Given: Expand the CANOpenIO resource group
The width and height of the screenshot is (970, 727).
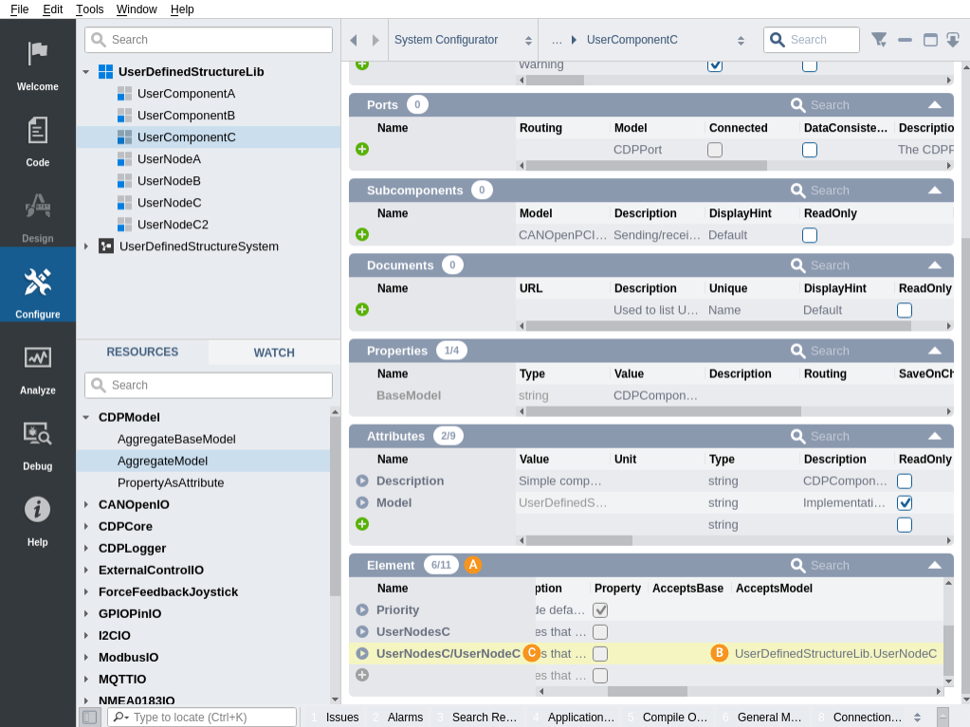Looking at the screenshot, I should [86, 505].
